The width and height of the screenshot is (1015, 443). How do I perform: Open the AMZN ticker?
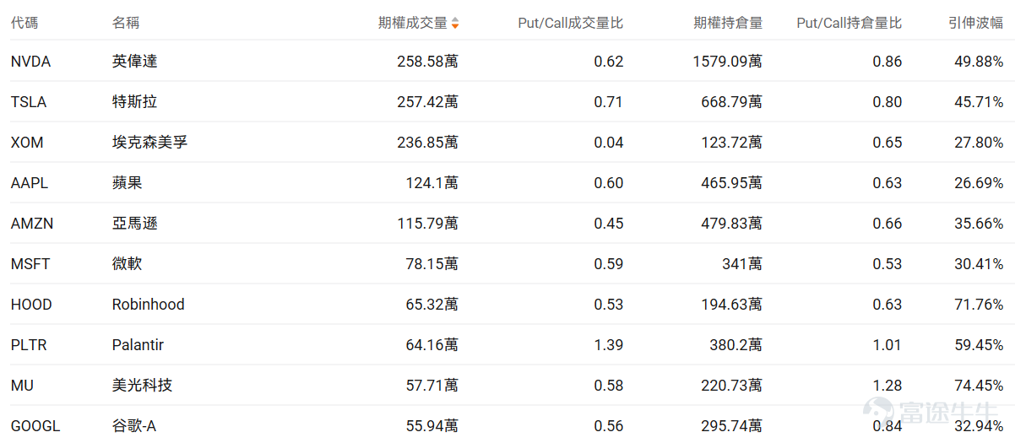click(31, 224)
